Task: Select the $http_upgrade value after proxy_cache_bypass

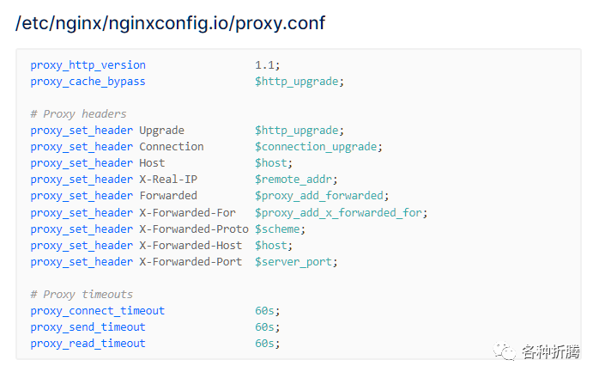Action: 297,82
